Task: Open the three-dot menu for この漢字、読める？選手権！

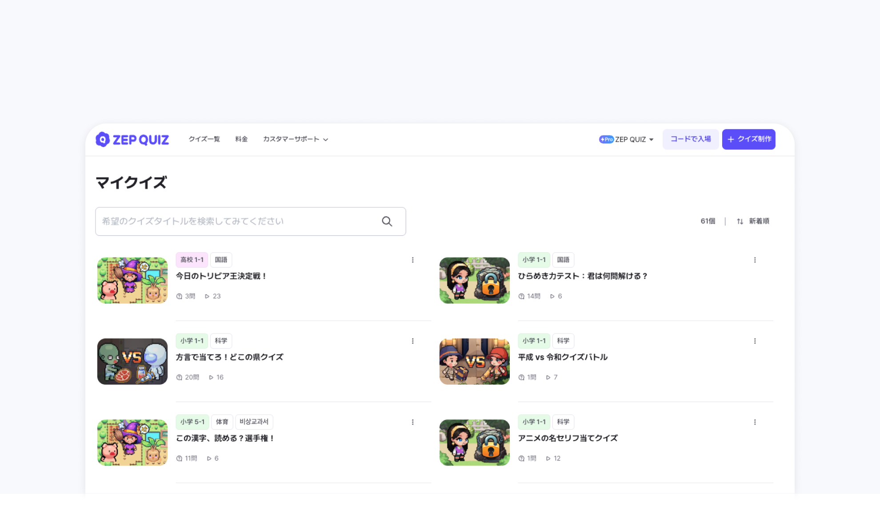Action: (x=412, y=422)
